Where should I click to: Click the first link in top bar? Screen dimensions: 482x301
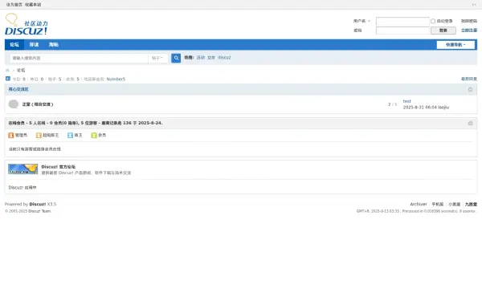pyautogui.click(x=14, y=5)
